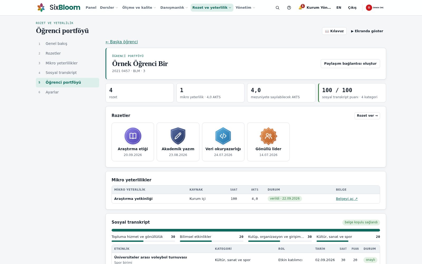Click Ekranda göster button

(367, 31)
